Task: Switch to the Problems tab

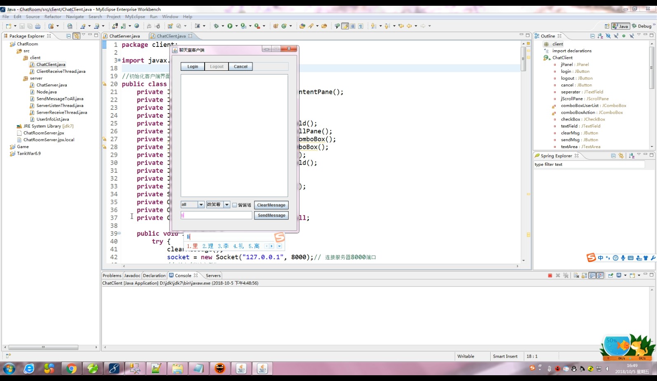Action: [x=112, y=275]
